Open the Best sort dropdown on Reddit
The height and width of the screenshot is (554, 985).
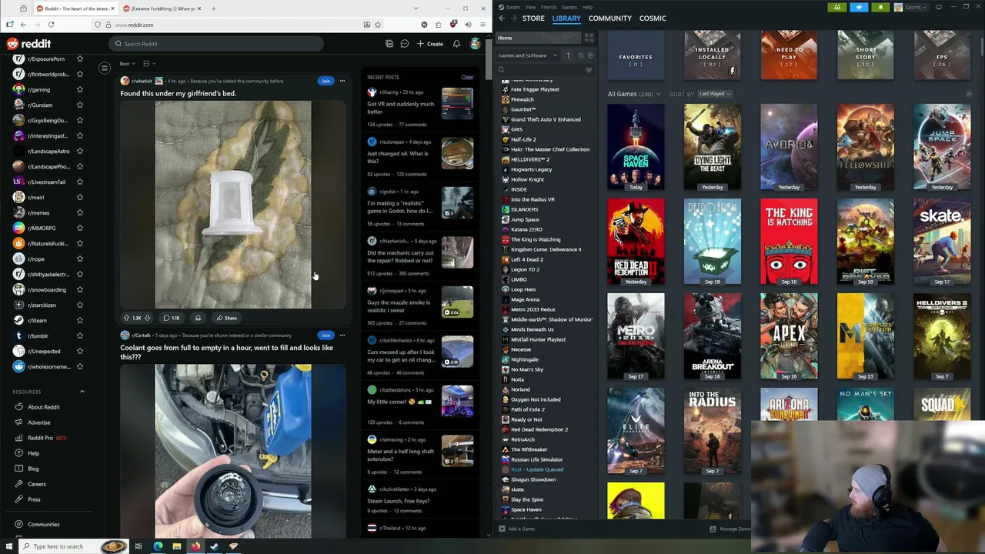coord(127,64)
